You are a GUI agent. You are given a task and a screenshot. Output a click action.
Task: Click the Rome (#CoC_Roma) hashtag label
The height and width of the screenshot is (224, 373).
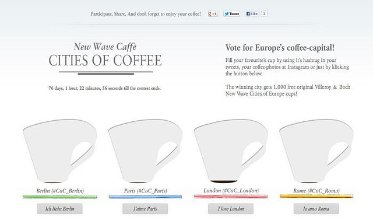[x=316, y=191]
